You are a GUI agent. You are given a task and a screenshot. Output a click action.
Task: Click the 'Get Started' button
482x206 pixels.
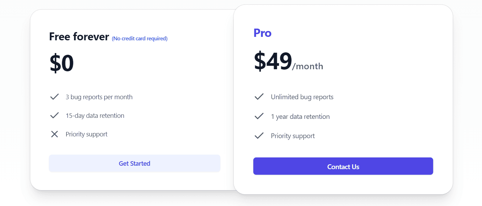point(134,163)
